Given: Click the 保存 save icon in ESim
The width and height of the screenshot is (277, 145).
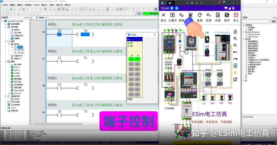Looking at the screenshot, I should tap(227, 15).
